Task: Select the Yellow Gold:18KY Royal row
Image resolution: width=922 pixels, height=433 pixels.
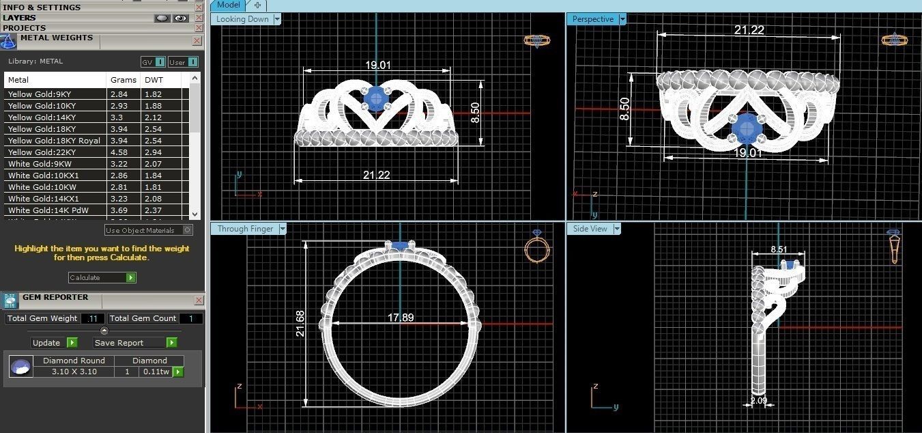Action: pyautogui.click(x=97, y=141)
